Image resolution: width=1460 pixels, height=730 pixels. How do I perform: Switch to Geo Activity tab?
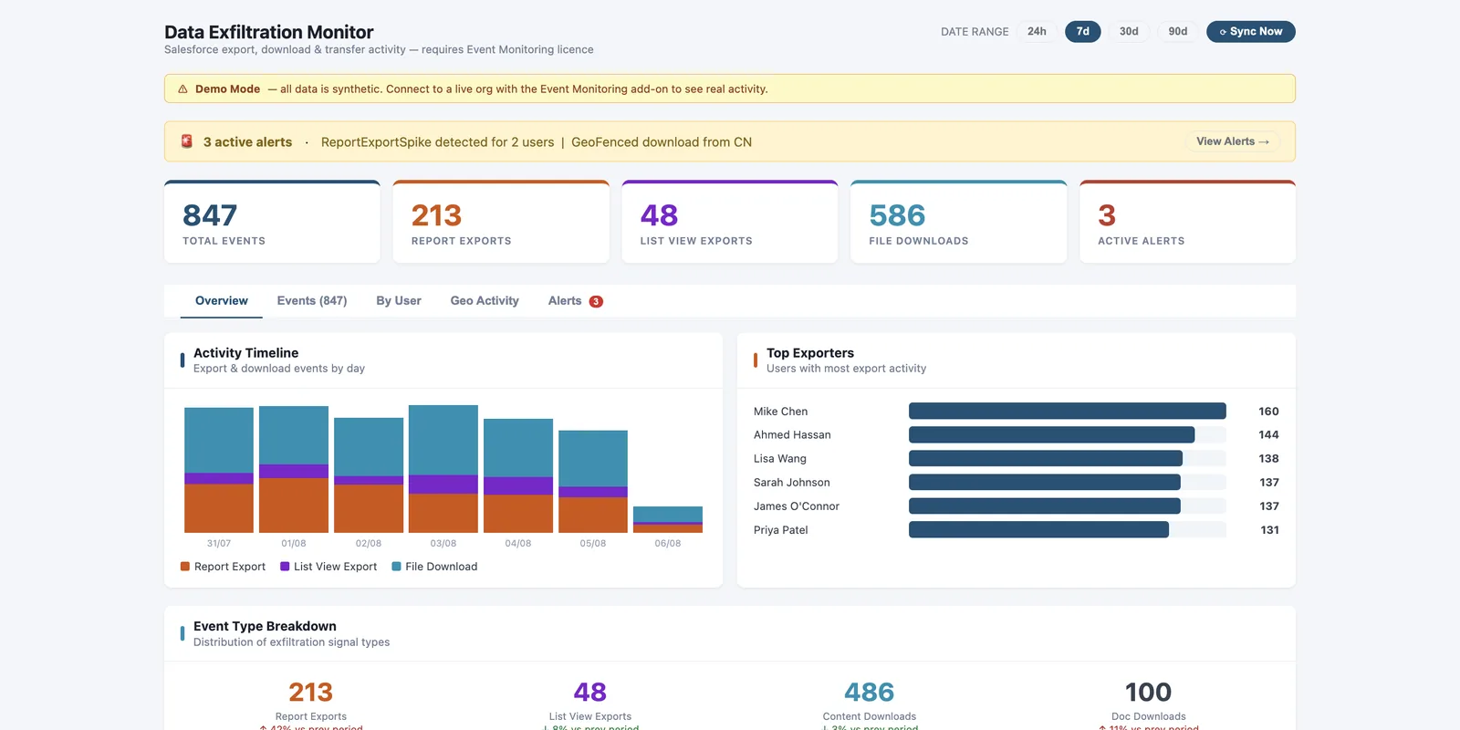point(485,301)
